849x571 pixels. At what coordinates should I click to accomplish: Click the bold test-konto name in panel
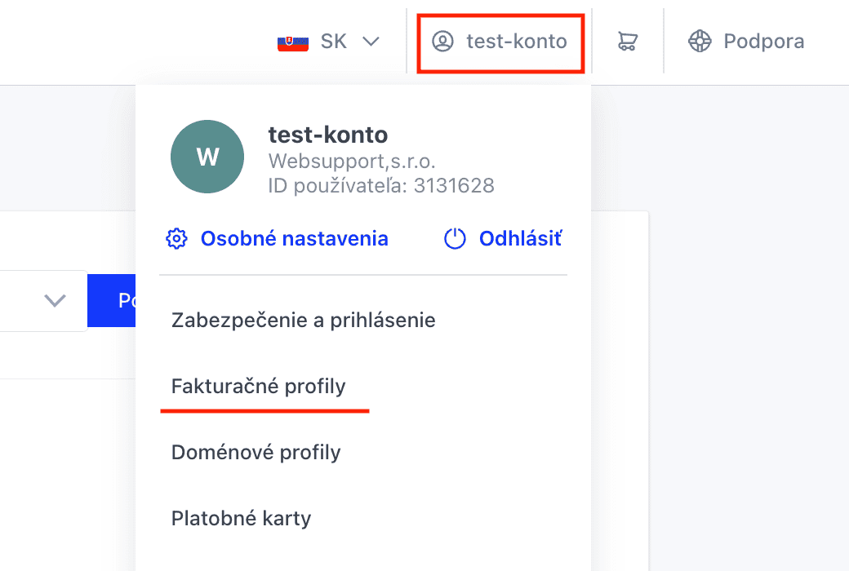(x=328, y=135)
